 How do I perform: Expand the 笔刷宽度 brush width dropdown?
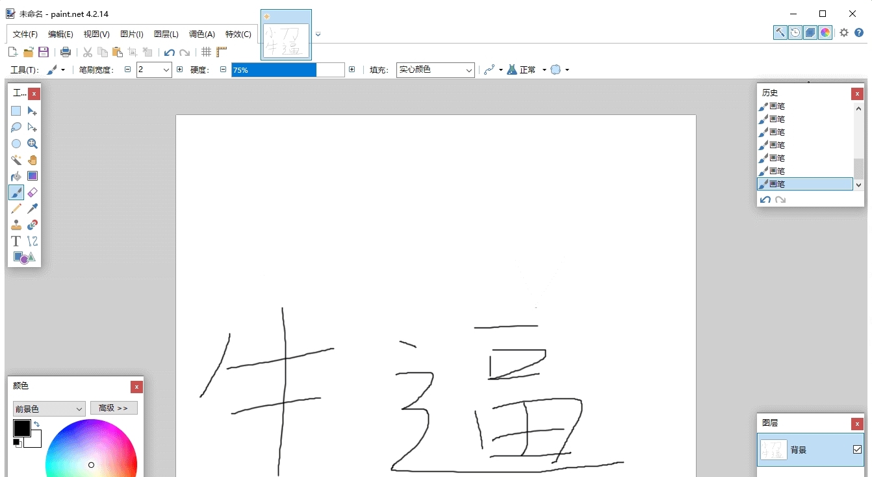click(x=166, y=70)
